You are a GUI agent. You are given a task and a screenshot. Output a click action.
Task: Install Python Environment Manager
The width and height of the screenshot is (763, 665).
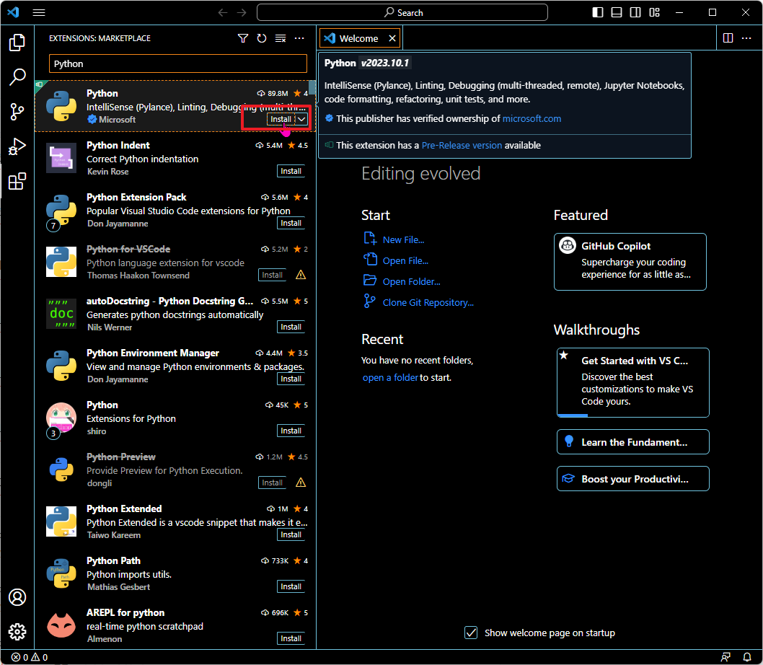click(x=291, y=379)
